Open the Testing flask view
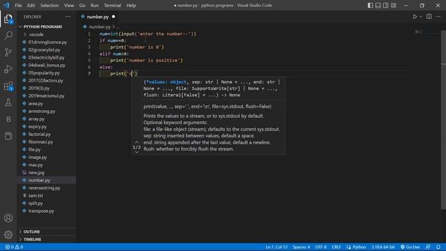Image resolution: width=446 pixels, height=251 pixels. [8, 102]
